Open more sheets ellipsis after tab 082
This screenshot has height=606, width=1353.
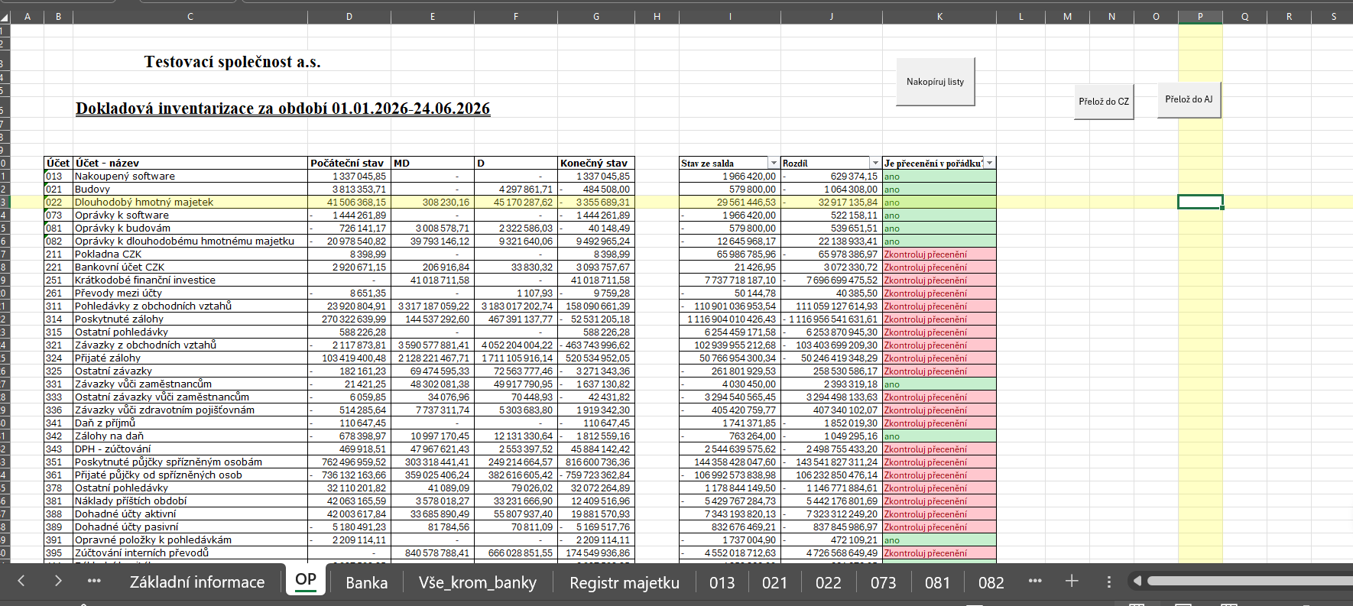pos(1035,581)
